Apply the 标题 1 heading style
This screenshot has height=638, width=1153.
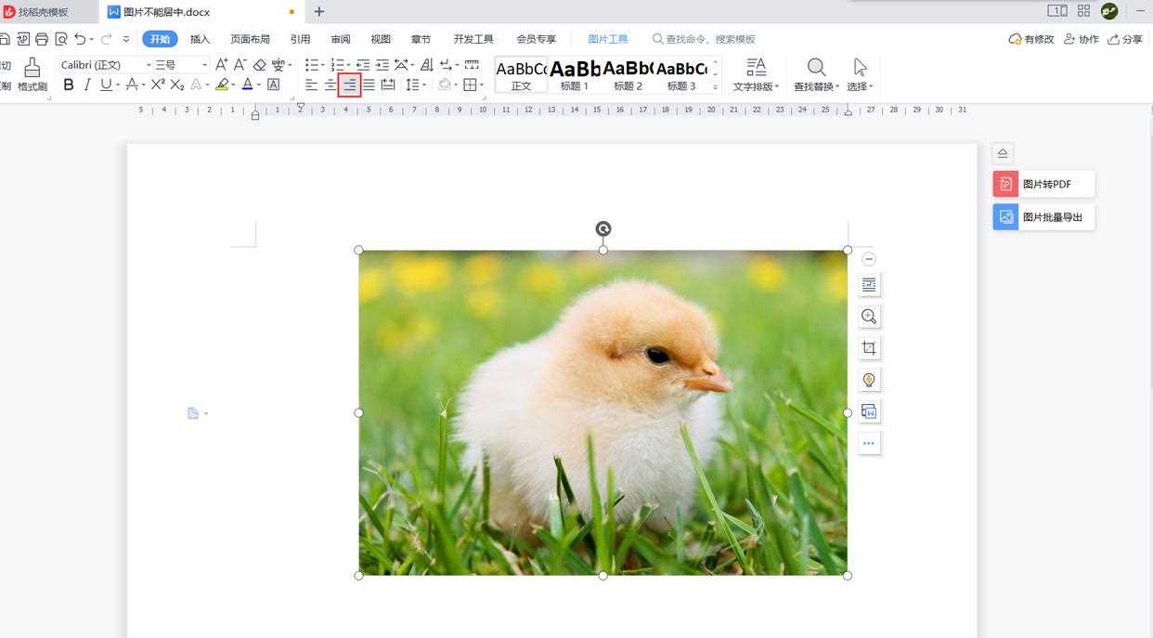[x=575, y=74]
